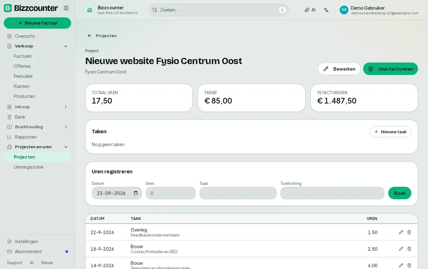
Task: Add a Nieuwe taak
Action: click(390, 131)
